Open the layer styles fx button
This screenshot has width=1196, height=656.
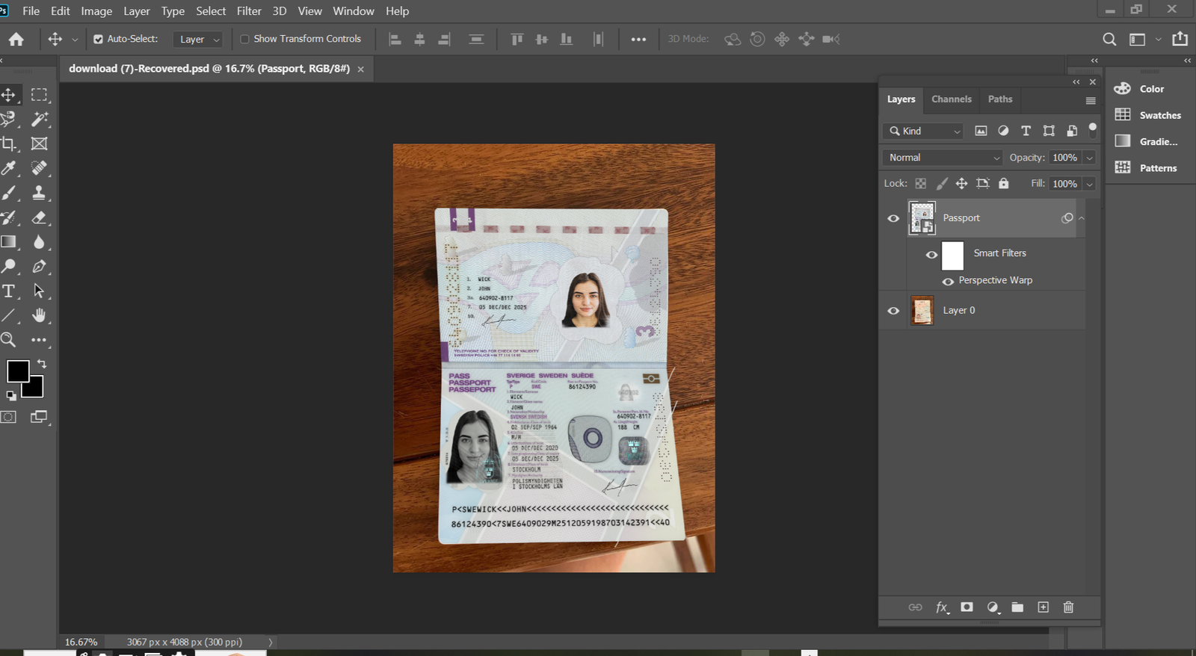(x=942, y=607)
